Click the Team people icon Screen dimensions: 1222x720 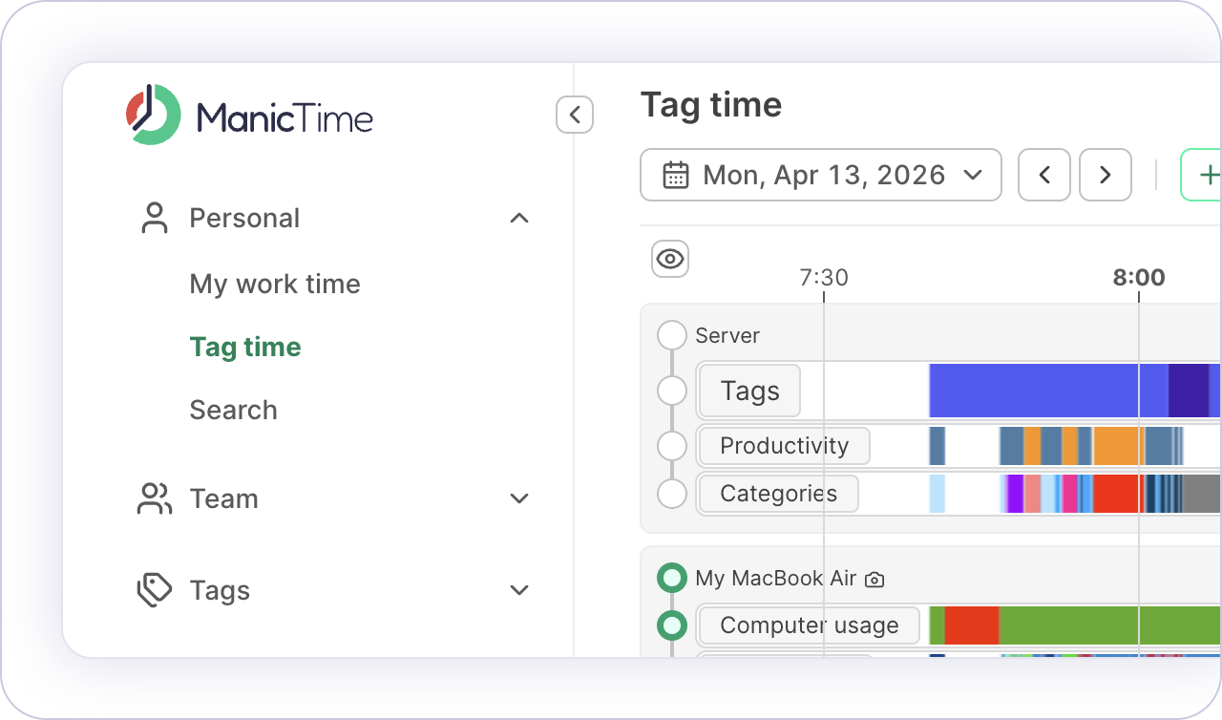pos(154,498)
